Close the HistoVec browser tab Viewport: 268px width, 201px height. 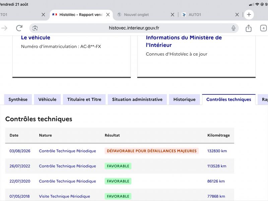108,15
